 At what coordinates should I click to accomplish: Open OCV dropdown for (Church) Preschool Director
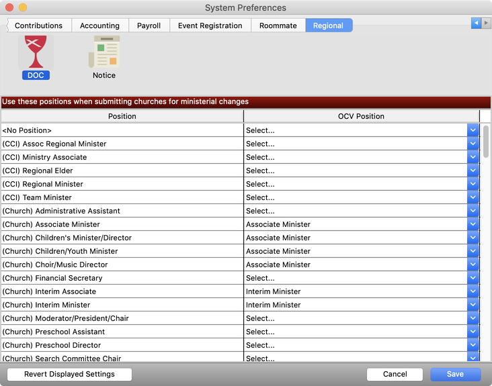tap(473, 345)
